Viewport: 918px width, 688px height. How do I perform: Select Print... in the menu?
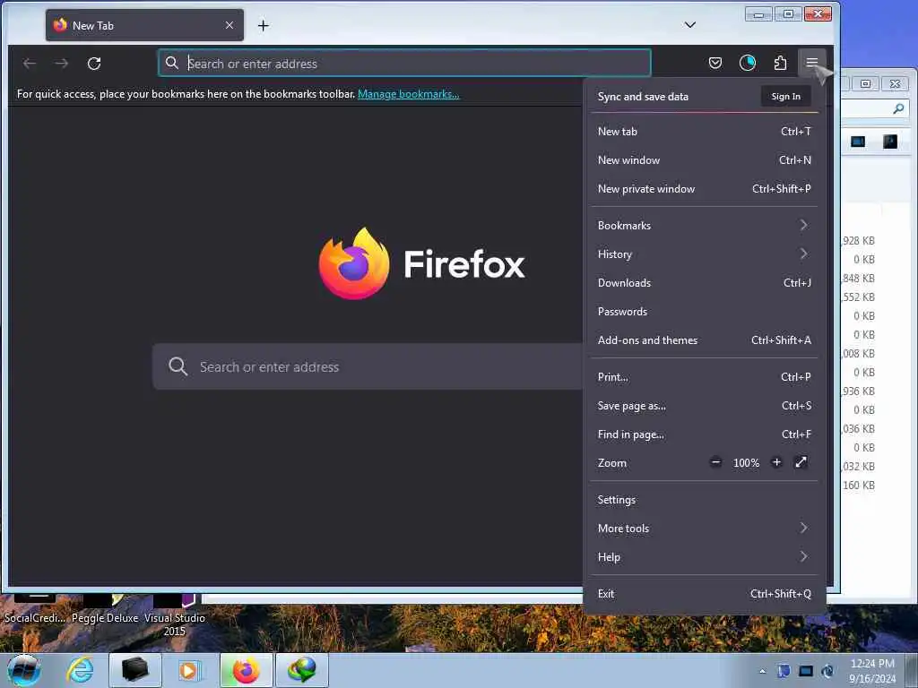pyautogui.click(x=705, y=377)
